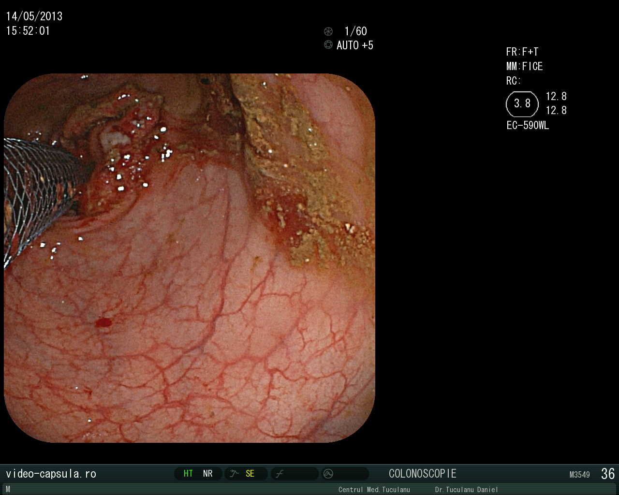The width and height of the screenshot is (619, 495).
Task: Click the curve slash icon in status bar
Action: (280, 474)
